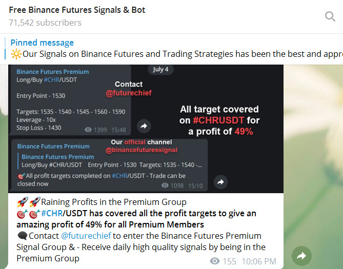Click the speech bubble emoji before Contact
The image size is (343, 269).
(x=23, y=236)
